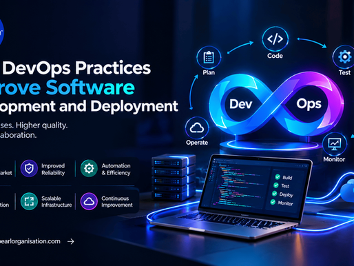The image size is (354, 266).
Task: Click the "Operate" label
Action: click(197, 143)
